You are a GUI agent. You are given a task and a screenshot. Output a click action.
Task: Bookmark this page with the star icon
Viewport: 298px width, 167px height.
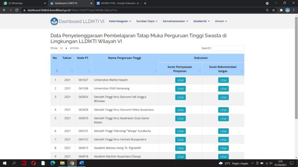[x=274, y=10]
